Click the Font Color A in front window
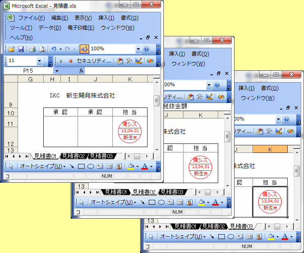 click(x=145, y=166)
